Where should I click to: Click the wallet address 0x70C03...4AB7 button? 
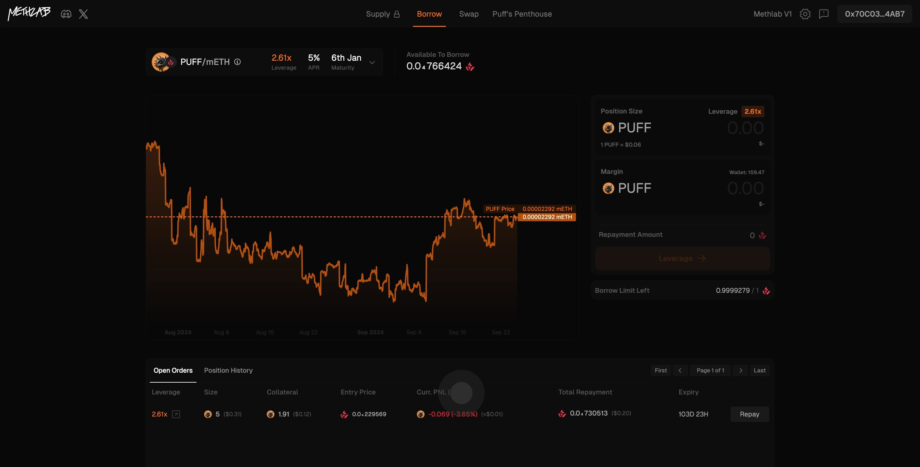pos(874,14)
